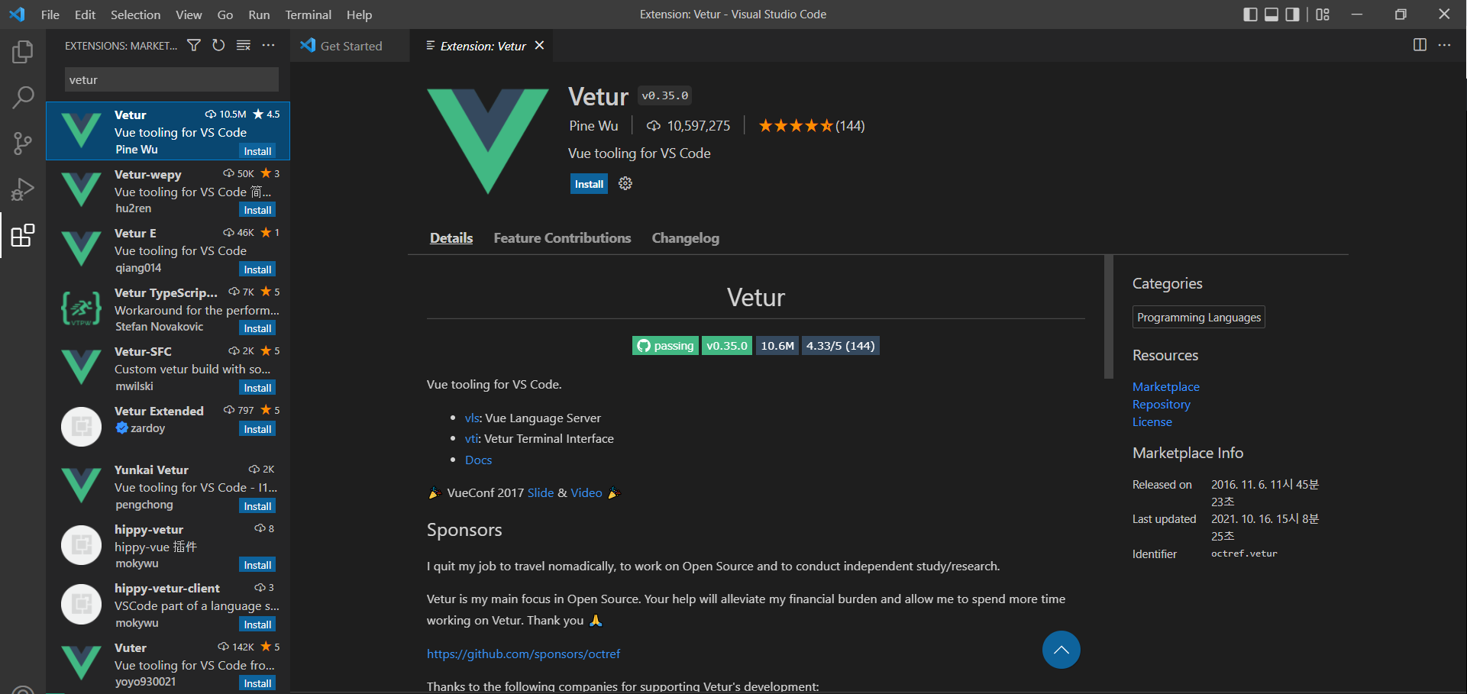Open the Explorer view in activity bar
The width and height of the screenshot is (1467, 694).
pyautogui.click(x=23, y=52)
